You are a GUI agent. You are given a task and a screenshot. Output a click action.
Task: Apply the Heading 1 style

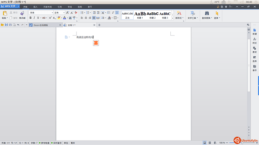[x=140, y=15]
